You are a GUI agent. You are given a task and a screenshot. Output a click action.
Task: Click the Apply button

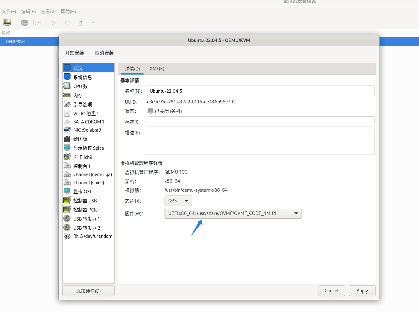362,291
